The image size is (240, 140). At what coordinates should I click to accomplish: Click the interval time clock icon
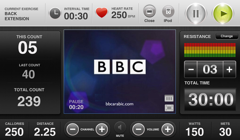tap(55, 13)
